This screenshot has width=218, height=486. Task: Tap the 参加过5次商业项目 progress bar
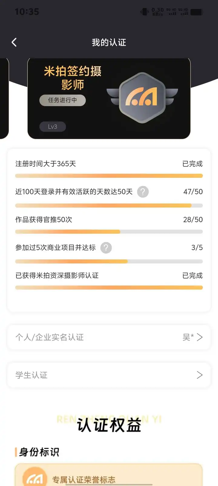point(109,262)
